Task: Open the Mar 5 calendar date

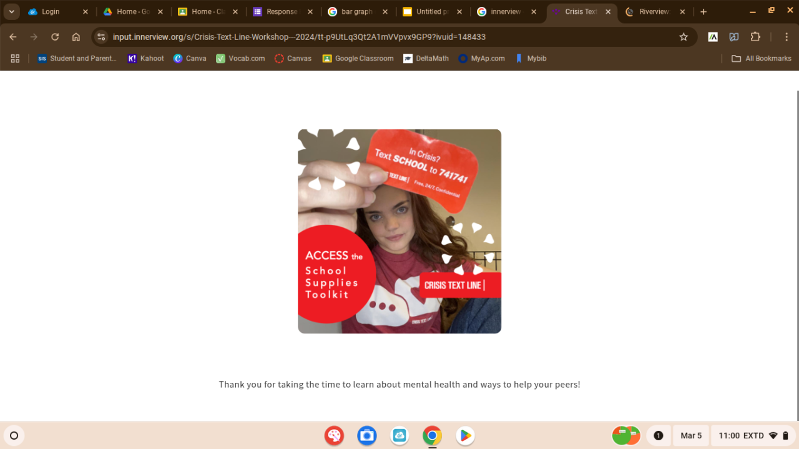Action: [691, 435]
